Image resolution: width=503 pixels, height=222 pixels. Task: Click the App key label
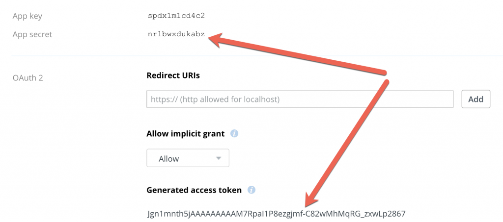[28, 16]
